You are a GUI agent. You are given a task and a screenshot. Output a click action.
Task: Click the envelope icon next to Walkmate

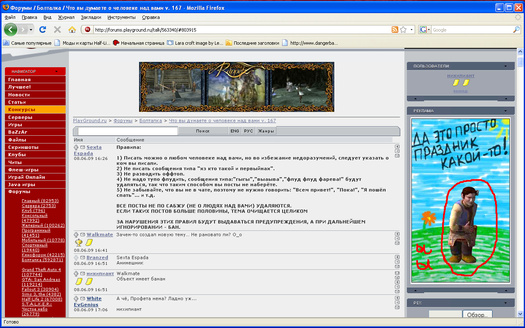(82, 235)
